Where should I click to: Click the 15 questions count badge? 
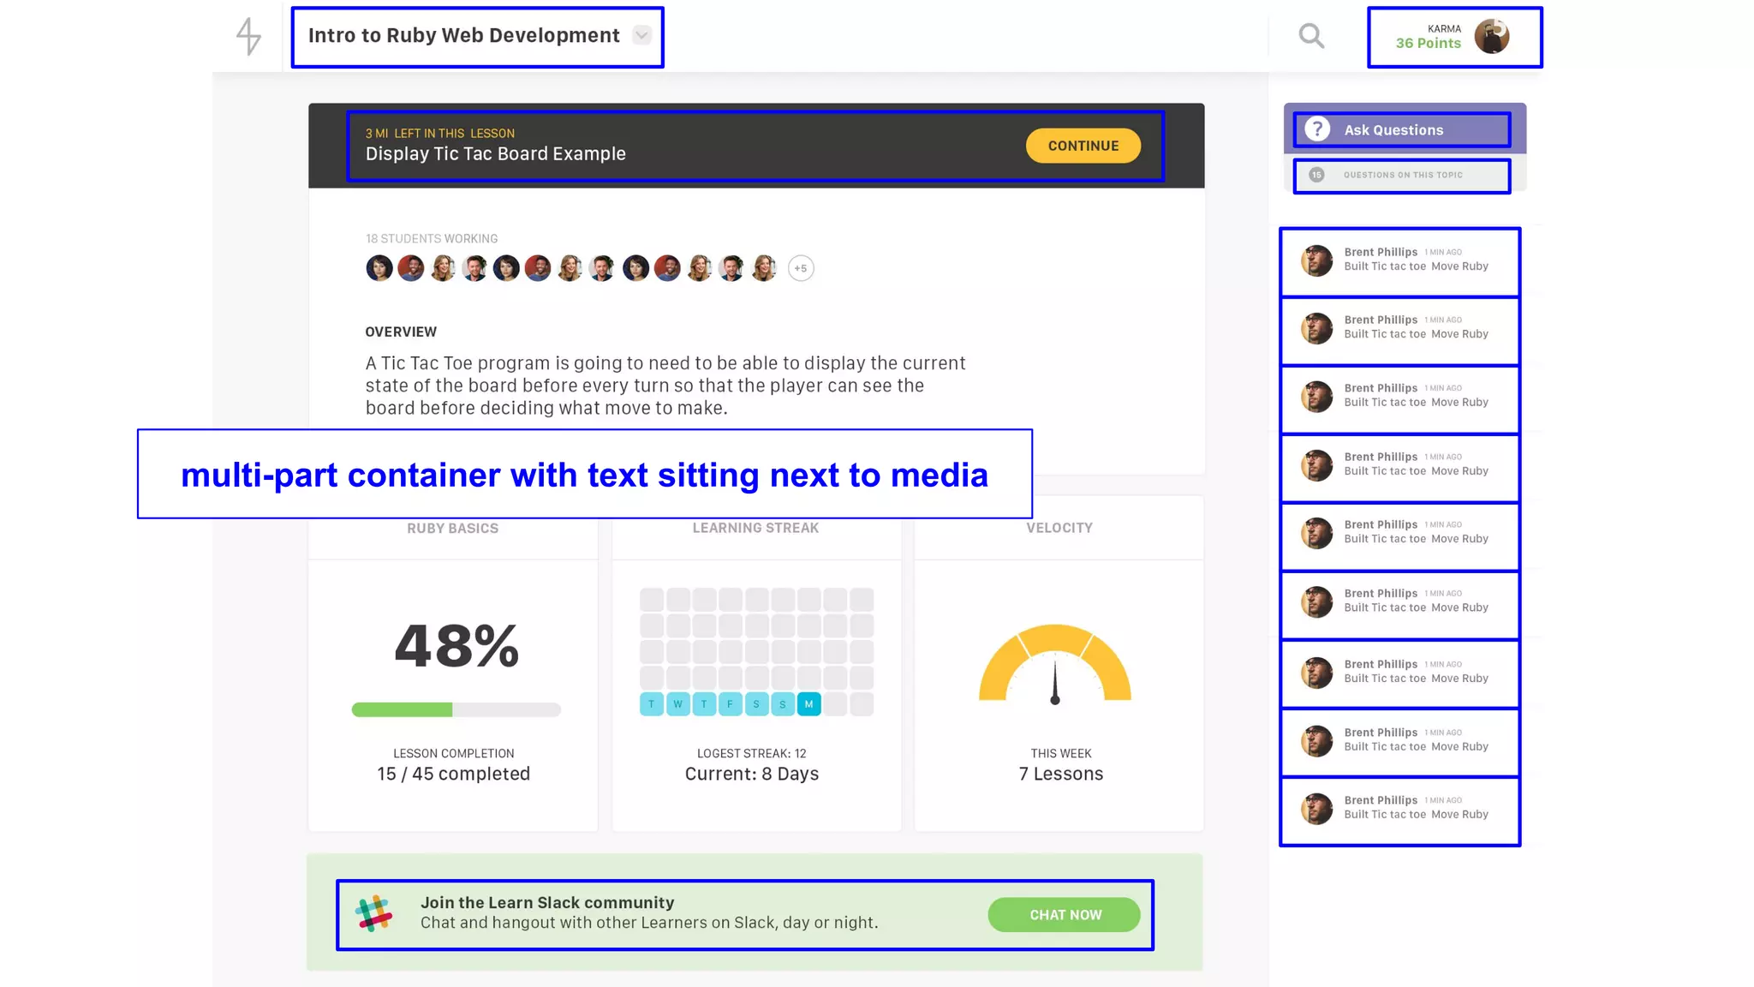click(x=1316, y=175)
